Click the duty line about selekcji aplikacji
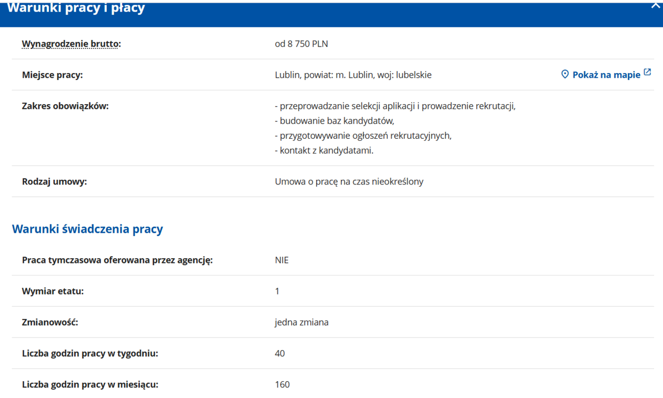 (395, 106)
